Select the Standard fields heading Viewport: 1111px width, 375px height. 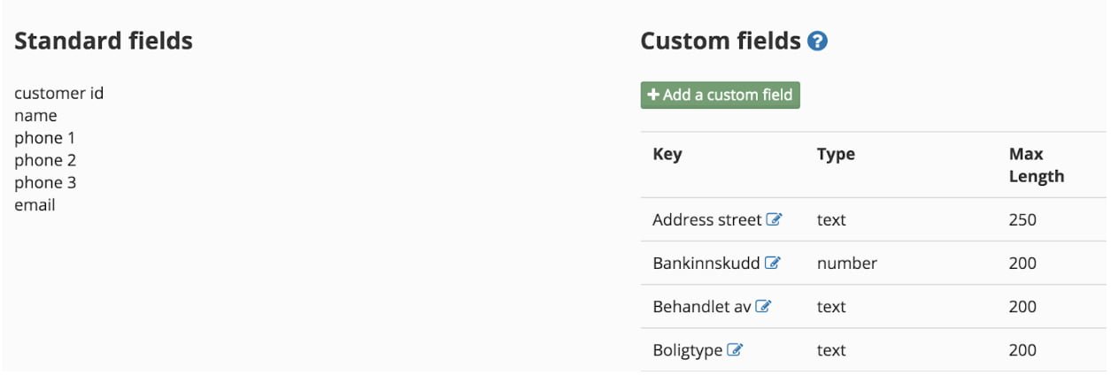click(x=104, y=41)
